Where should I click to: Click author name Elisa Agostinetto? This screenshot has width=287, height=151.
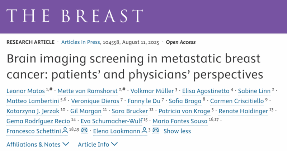point(206,91)
